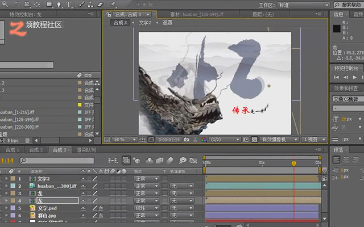Image resolution: width=364 pixels, height=227 pixels.
Task: Open the 有效摄像机 camera view dropdown
Action: [x=279, y=140]
